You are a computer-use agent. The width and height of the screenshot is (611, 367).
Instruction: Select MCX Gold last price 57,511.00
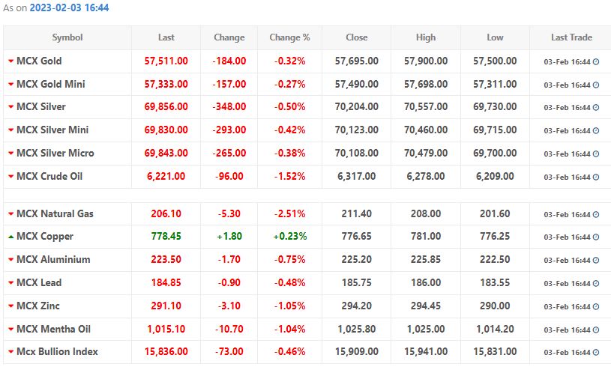point(166,61)
